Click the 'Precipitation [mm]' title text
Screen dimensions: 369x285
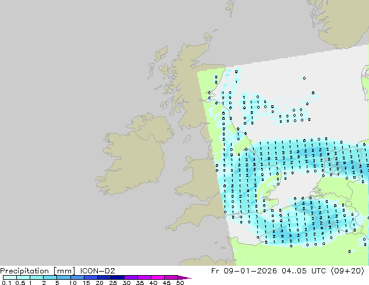[38, 271]
